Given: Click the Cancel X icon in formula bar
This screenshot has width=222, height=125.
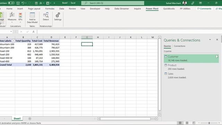Looking at the screenshot, I should tap(21, 32).
